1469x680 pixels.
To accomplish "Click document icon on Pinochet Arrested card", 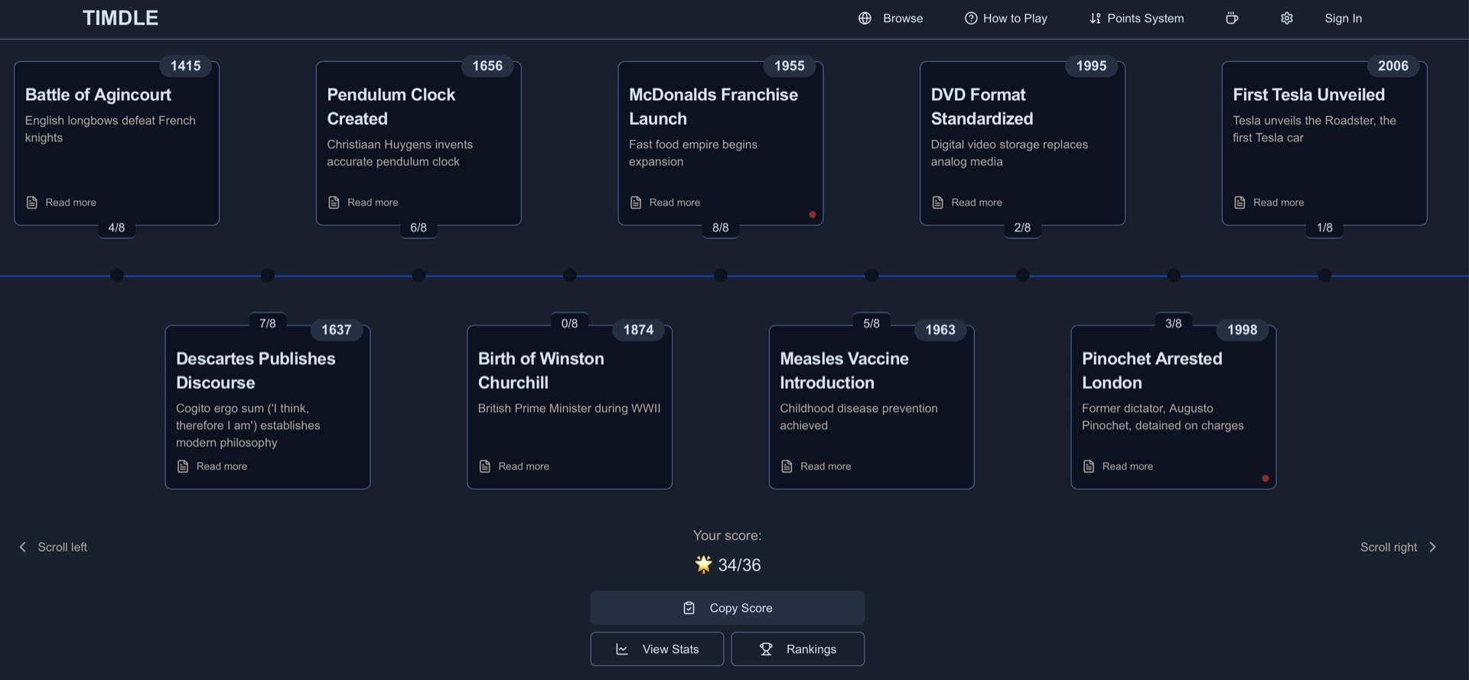I will tap(1089, 467).
